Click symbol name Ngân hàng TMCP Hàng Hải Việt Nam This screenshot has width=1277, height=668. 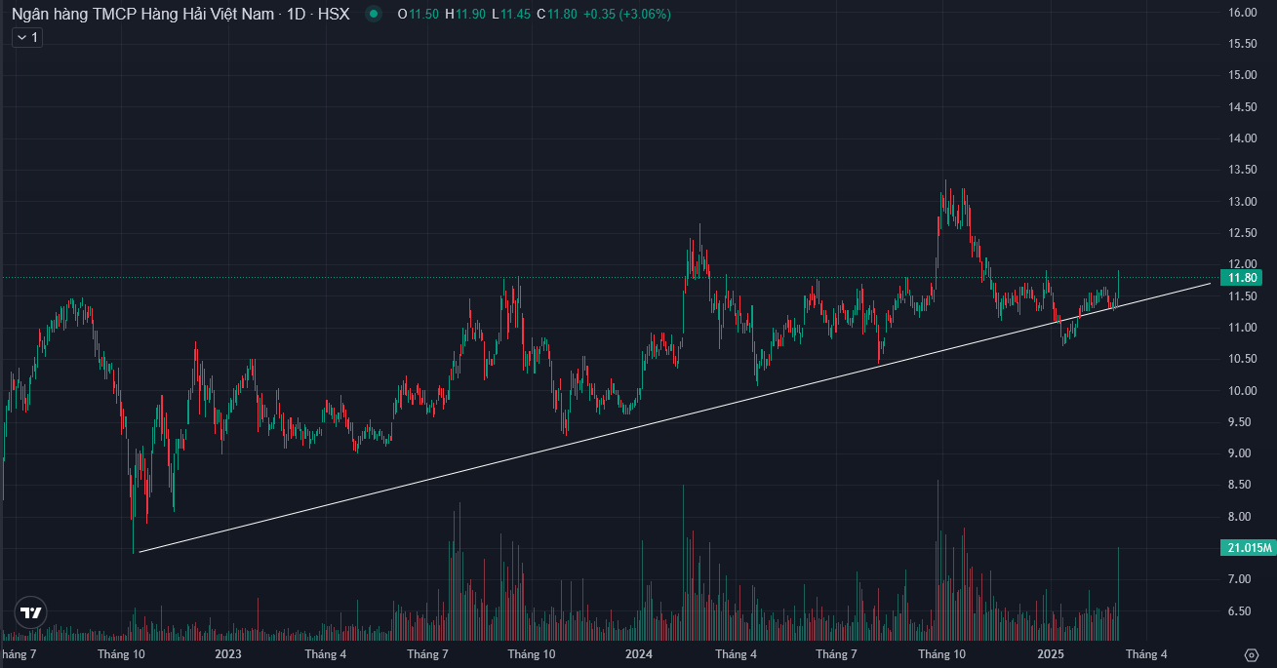click(x=143, y=15)
